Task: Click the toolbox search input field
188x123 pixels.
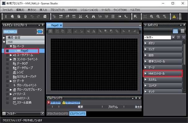Action: (157, 38)
